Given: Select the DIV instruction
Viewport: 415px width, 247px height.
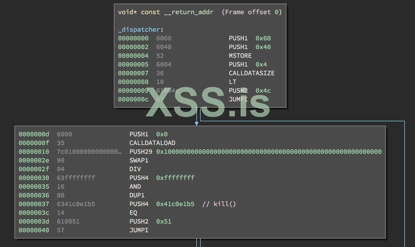Looking at the screenshot, I should pos(135,169).
